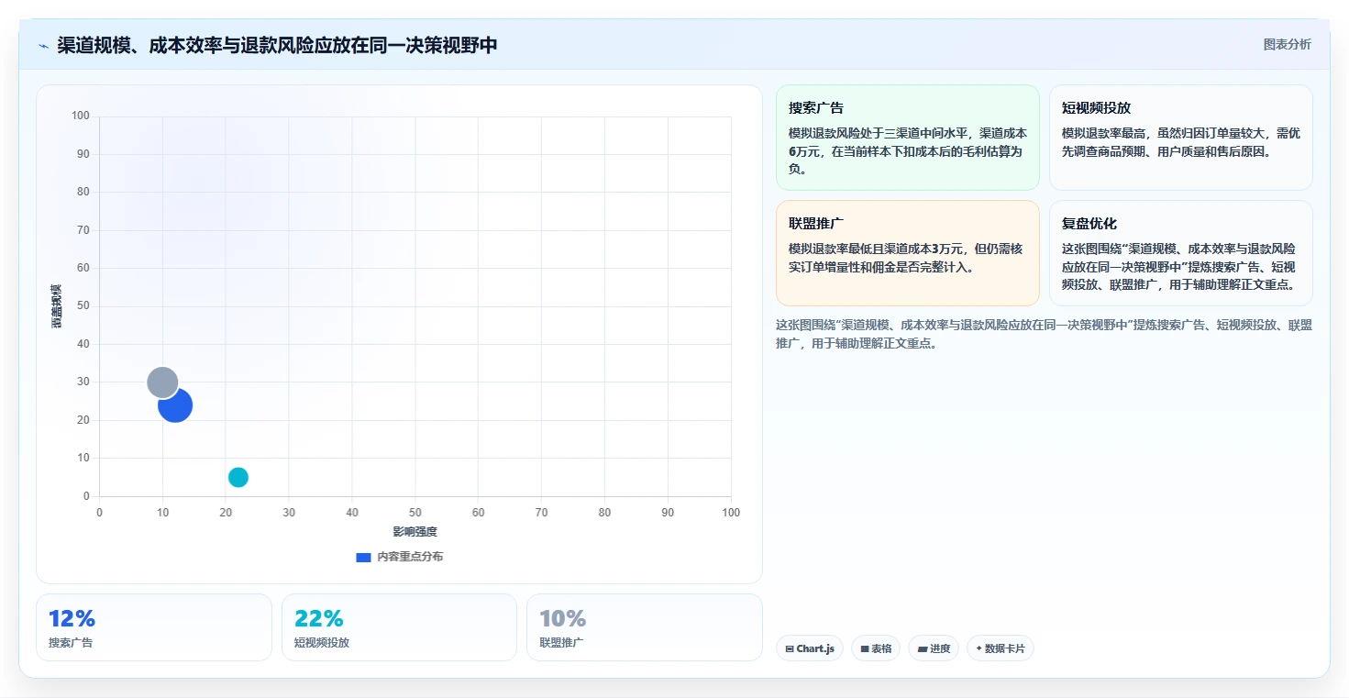
Task: Select the Chart.js tag chip
Action: [810, 648]
